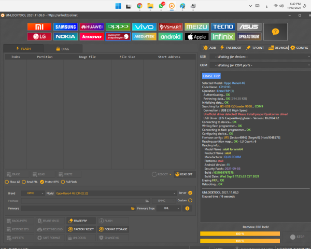Show hidden system tray icons chevron
The height and width of the screenshot is (249, 311).
tap(250, 6)
